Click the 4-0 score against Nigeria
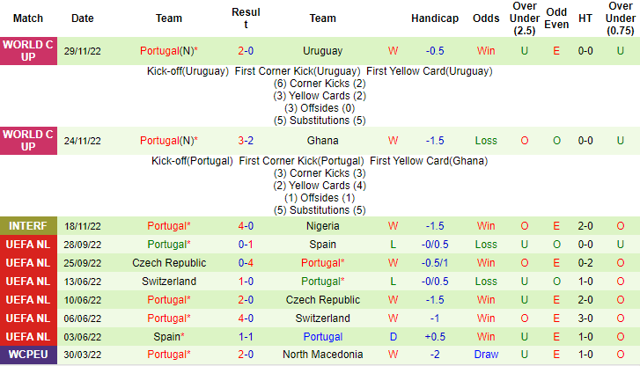The height and width of the screenshot is (366, 640). coord(246,225)
